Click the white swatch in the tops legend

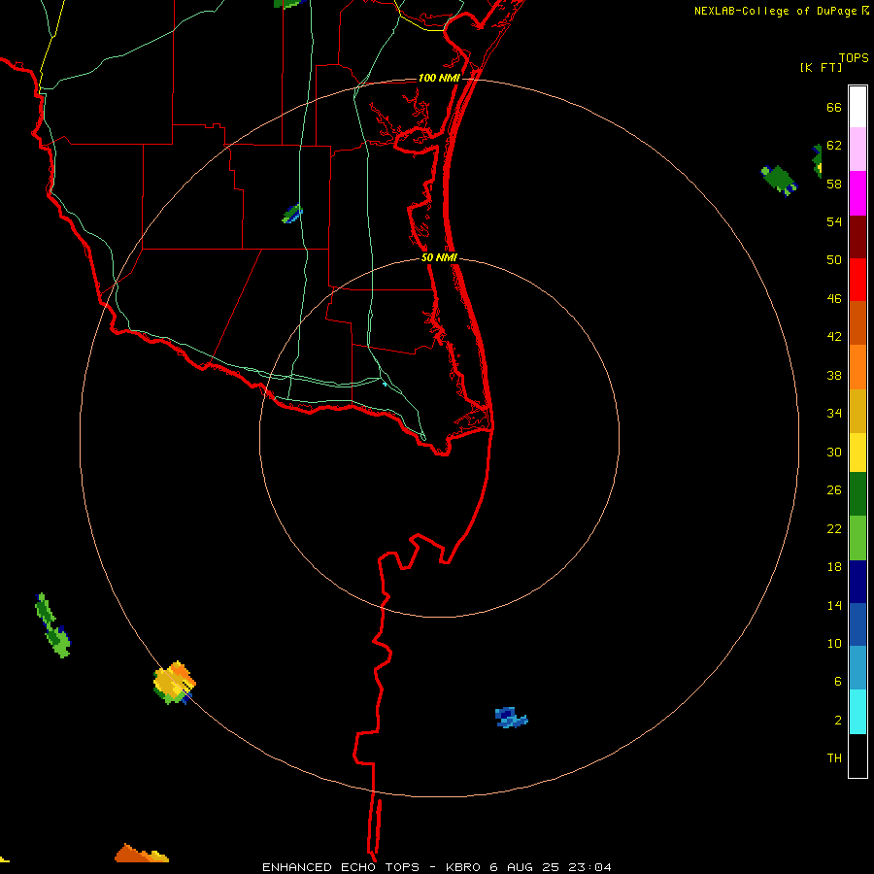click(857, 107)
